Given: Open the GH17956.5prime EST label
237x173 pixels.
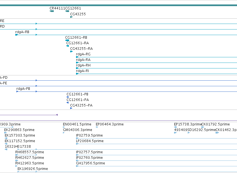Looking at the screenshot, I should 91,163.
